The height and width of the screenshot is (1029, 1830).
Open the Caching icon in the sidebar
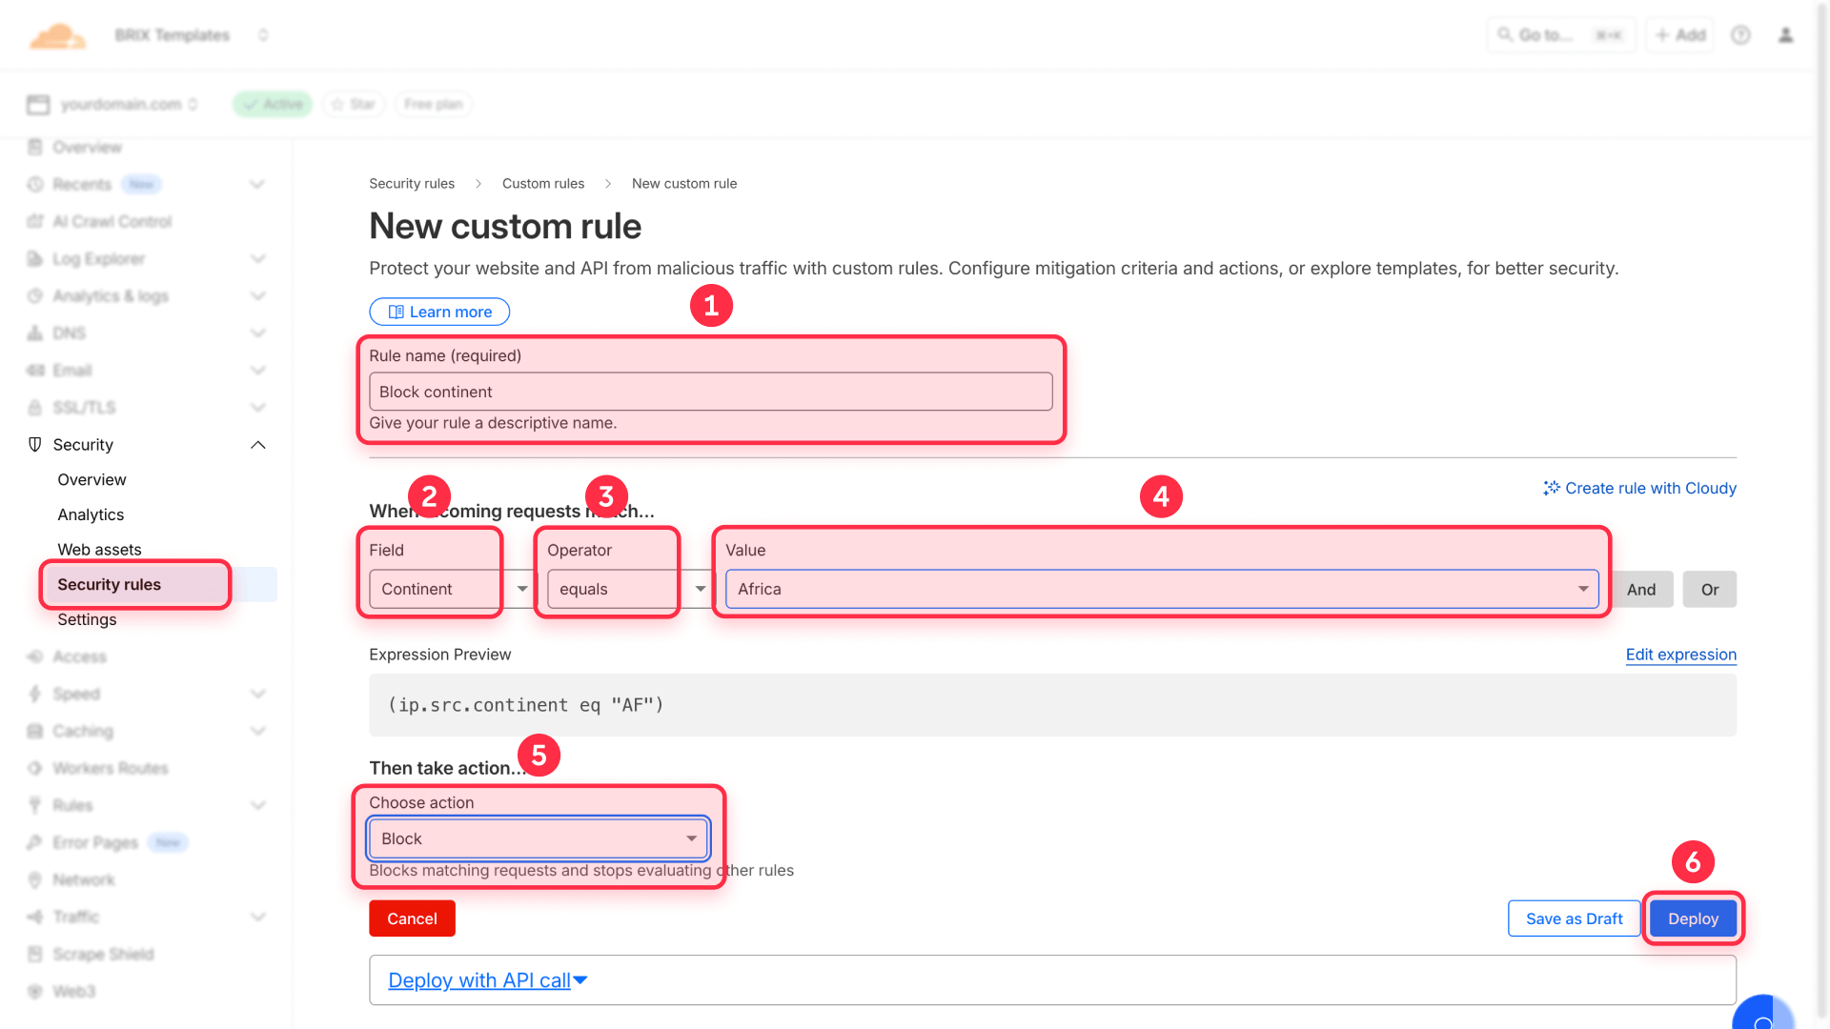coord(34,731)
